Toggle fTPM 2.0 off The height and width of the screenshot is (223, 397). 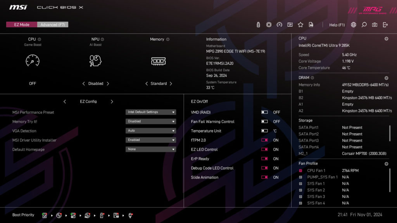pyautogui.click(x=265, y=140)
